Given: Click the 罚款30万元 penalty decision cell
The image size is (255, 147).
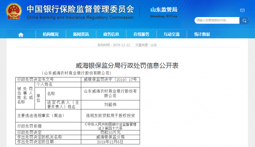Looking at the screenshot, I should click(110, 132).
